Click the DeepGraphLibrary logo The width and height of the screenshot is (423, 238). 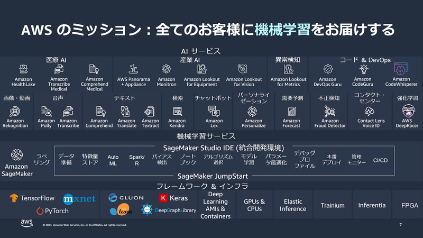169,209
